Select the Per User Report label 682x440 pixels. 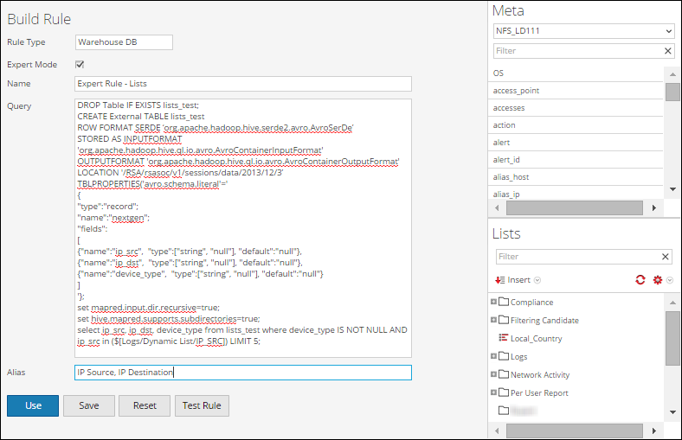coord(539,393)
